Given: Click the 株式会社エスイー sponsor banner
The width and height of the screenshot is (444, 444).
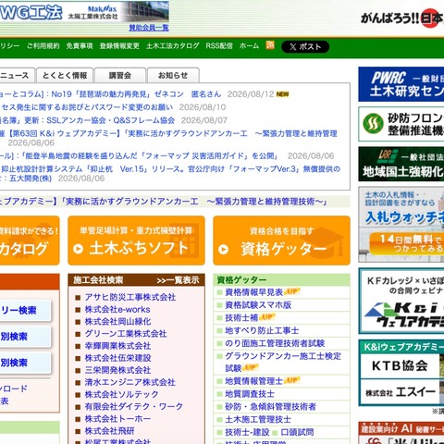Looking at the screenshot, I should [x=400, y=392].
